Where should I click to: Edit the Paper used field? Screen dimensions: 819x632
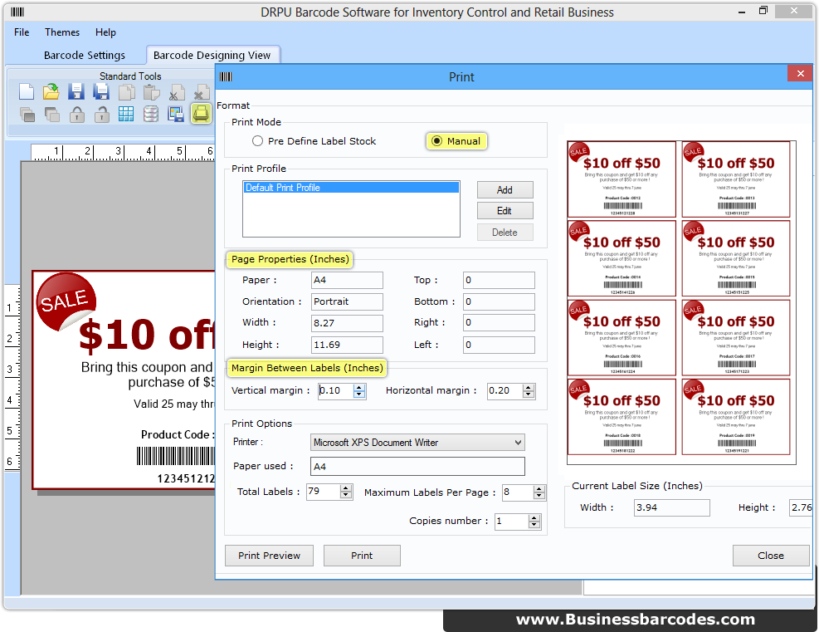coord(417,466)
